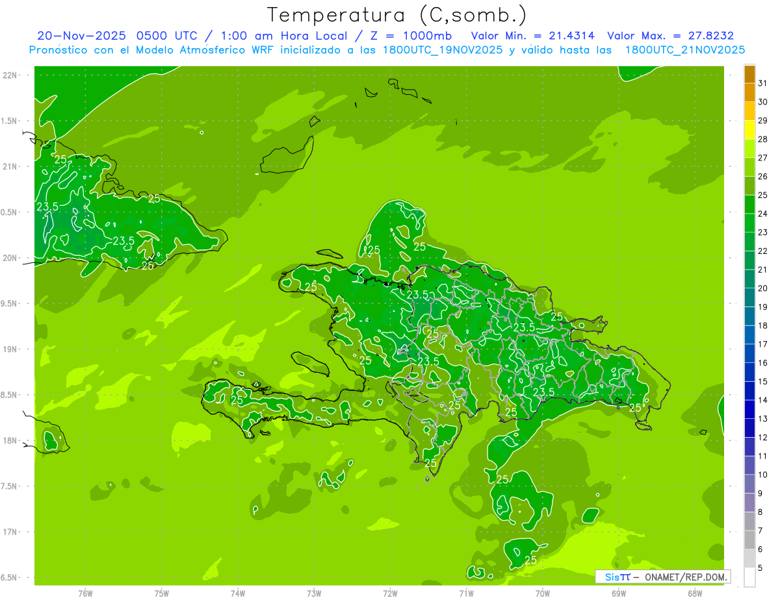Click the legend value '20'
Screen dimensions: 780x602
tap(762, 288)
